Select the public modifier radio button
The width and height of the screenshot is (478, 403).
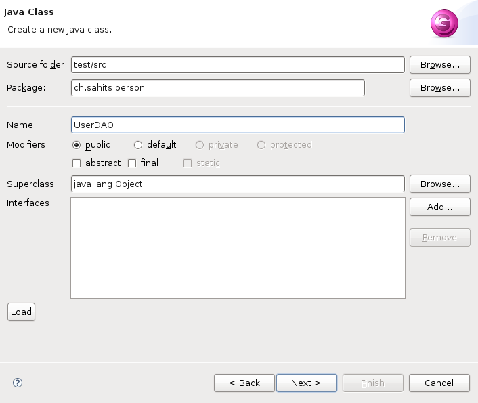coord(77,145)
